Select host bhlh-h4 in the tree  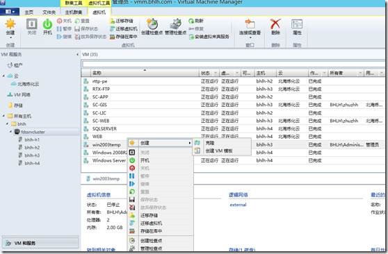coord(29,163)
